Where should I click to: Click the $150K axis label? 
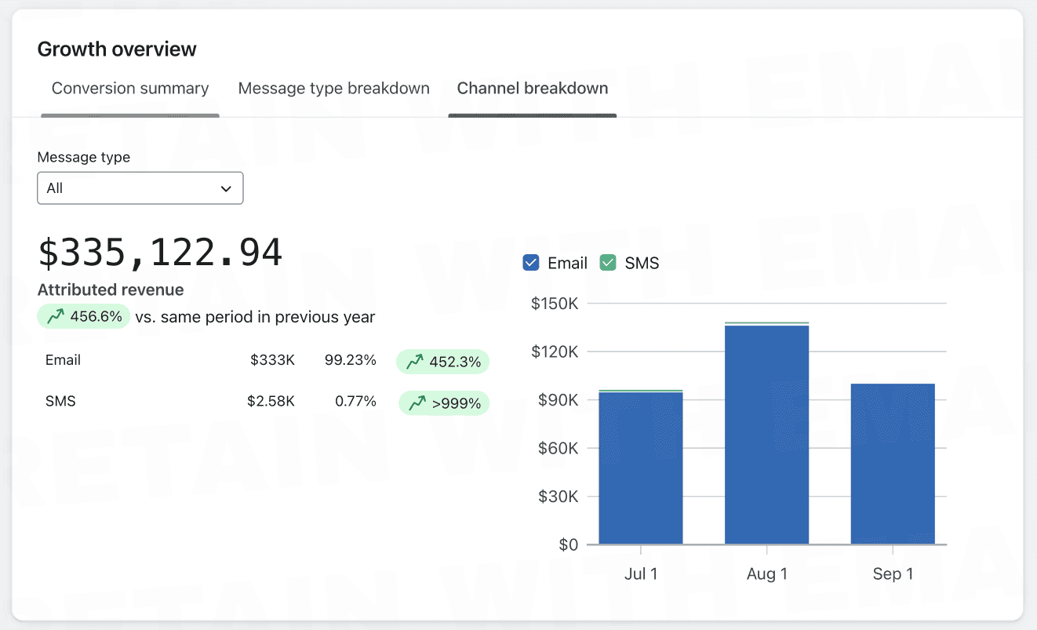(x=555, y=303)
